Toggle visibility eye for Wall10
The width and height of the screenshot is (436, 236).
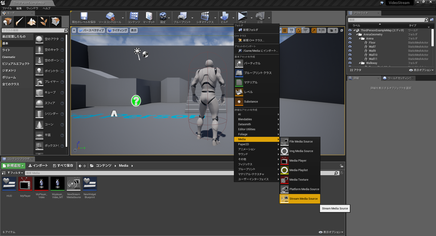click(x=350, y=55)
